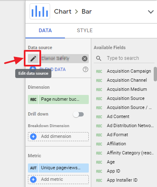Click ABC icon beside Acquisition Source
This screenshot has width=157, height=187.
[x=99, y=99]
